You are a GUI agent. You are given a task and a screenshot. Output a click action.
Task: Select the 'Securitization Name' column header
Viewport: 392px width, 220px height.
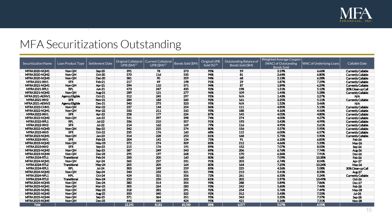(x=37, y=63)
